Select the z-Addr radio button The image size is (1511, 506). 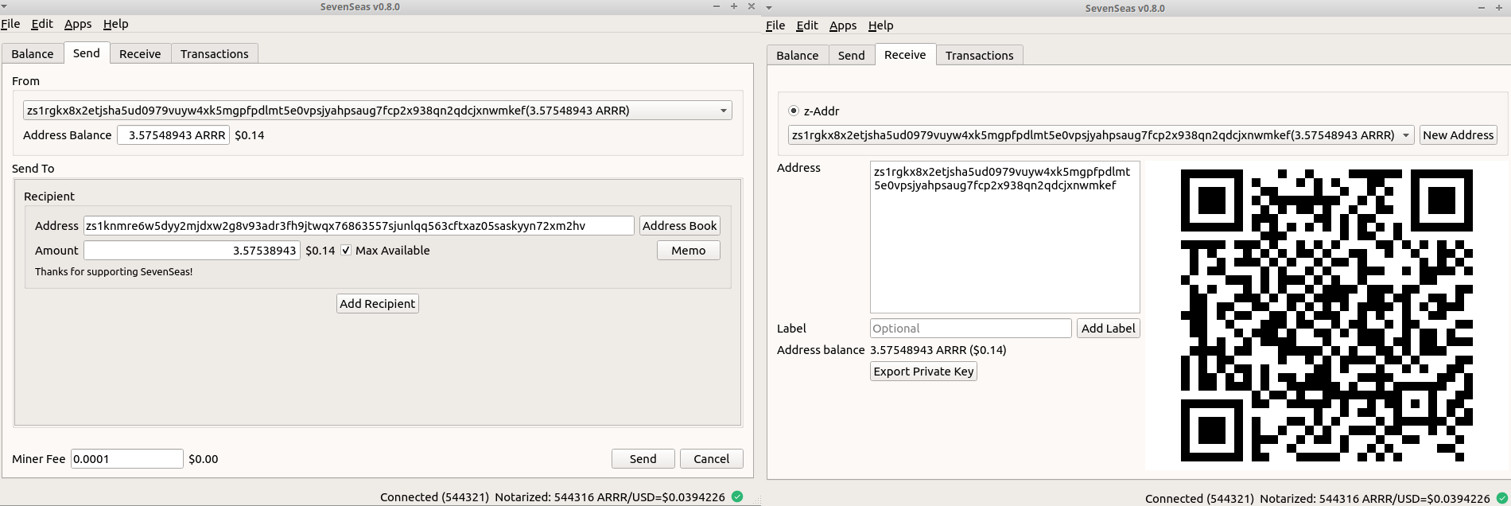coord(794,111)
